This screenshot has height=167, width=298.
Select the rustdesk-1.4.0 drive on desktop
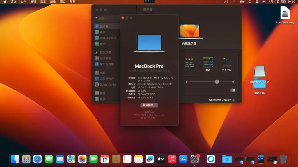[259, 74]
